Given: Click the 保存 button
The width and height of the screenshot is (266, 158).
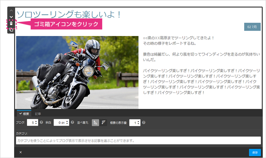Looking at the screenshot, I should (255, 153).
